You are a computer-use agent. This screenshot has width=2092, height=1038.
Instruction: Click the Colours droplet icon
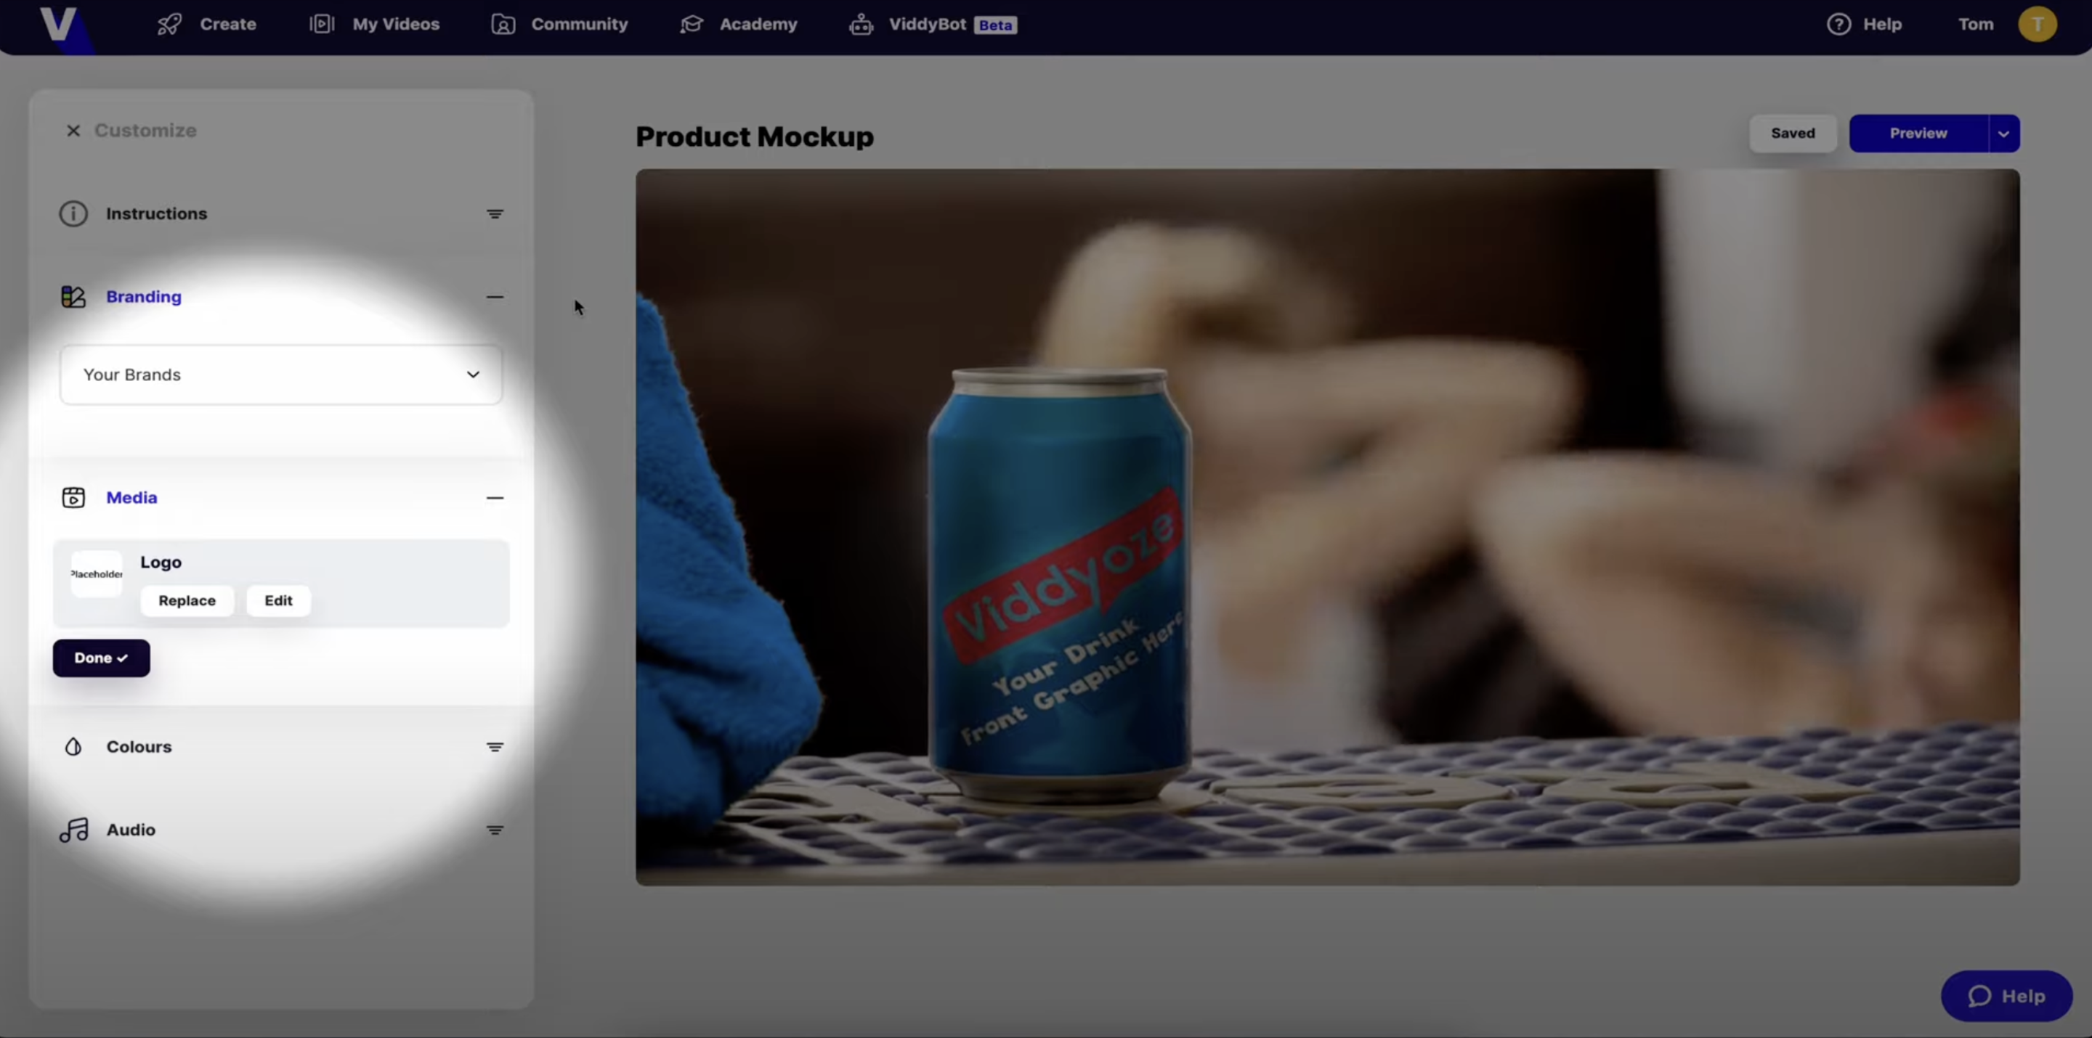(x=73, y=747)
